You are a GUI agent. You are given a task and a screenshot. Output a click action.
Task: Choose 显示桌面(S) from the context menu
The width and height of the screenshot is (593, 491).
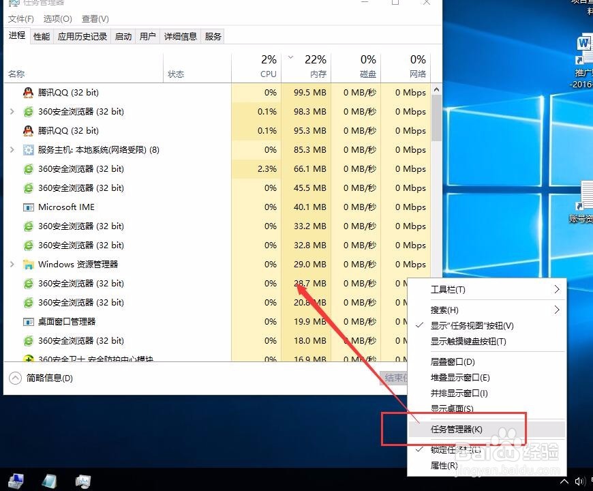pos(487,408)
